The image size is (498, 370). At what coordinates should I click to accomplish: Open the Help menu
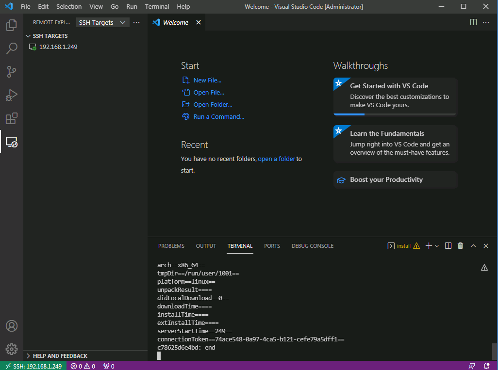coord(183,6)
